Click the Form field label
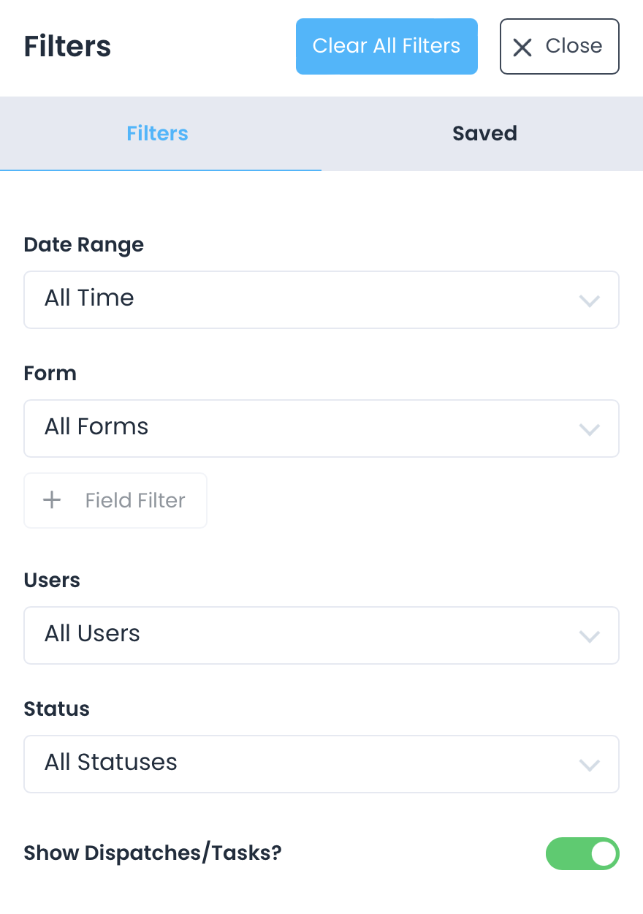This screenshot has width=643, height=914. (50, 374)
